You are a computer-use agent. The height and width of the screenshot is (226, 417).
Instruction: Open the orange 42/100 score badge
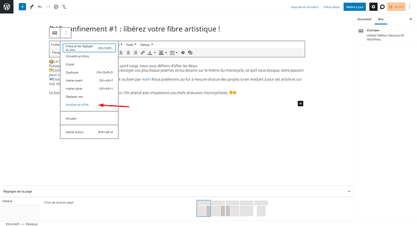coord(396,7)
